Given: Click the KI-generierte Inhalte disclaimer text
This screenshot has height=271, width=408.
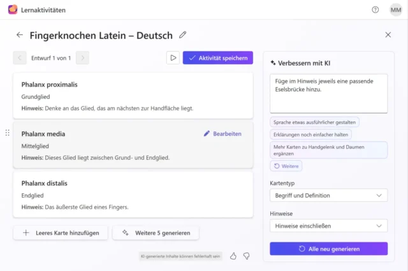Looking at the screenshot, I should (x=180, y=256).
